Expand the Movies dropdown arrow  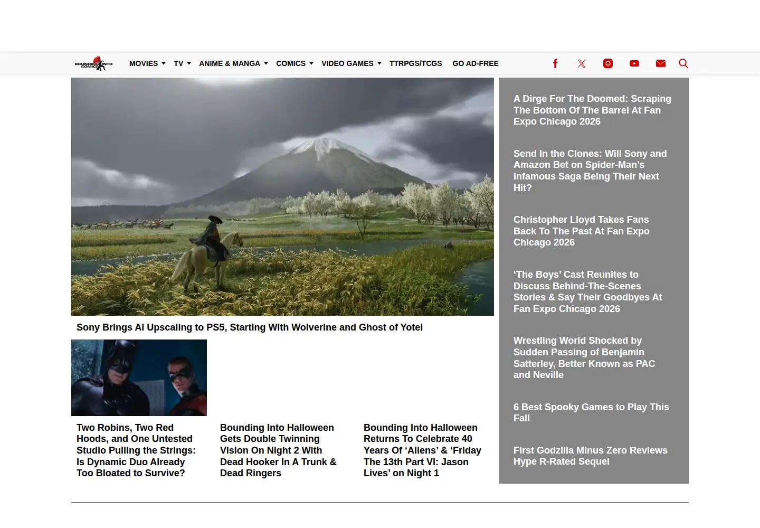pyautogui.click(x=164, y=63)
